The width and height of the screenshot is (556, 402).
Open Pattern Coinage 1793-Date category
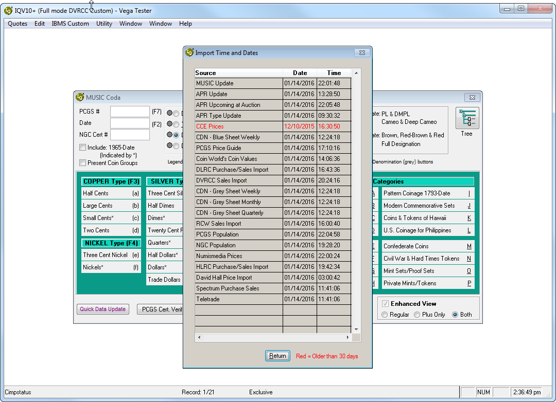click(x=428, y=193)
